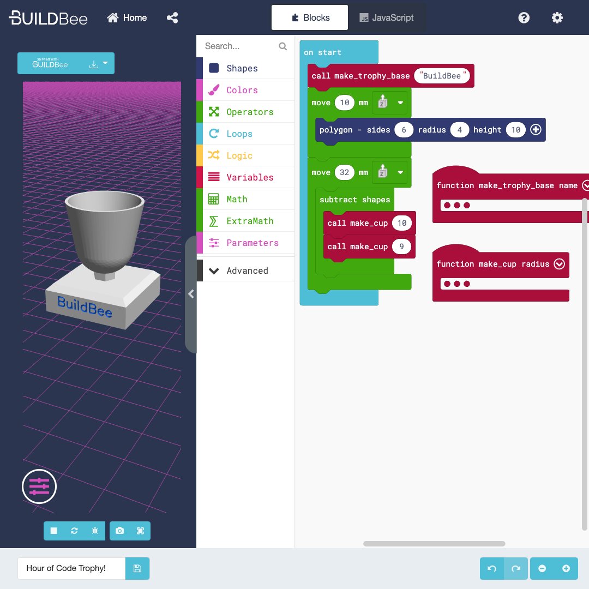Click the share icon
Viewport: 589px width, 589px height.
coord(172,17)
